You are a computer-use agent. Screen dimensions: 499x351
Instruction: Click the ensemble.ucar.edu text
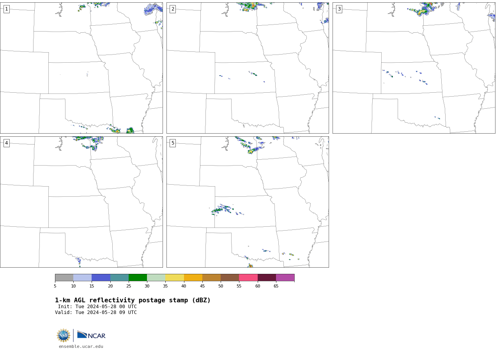coord(81,347)
